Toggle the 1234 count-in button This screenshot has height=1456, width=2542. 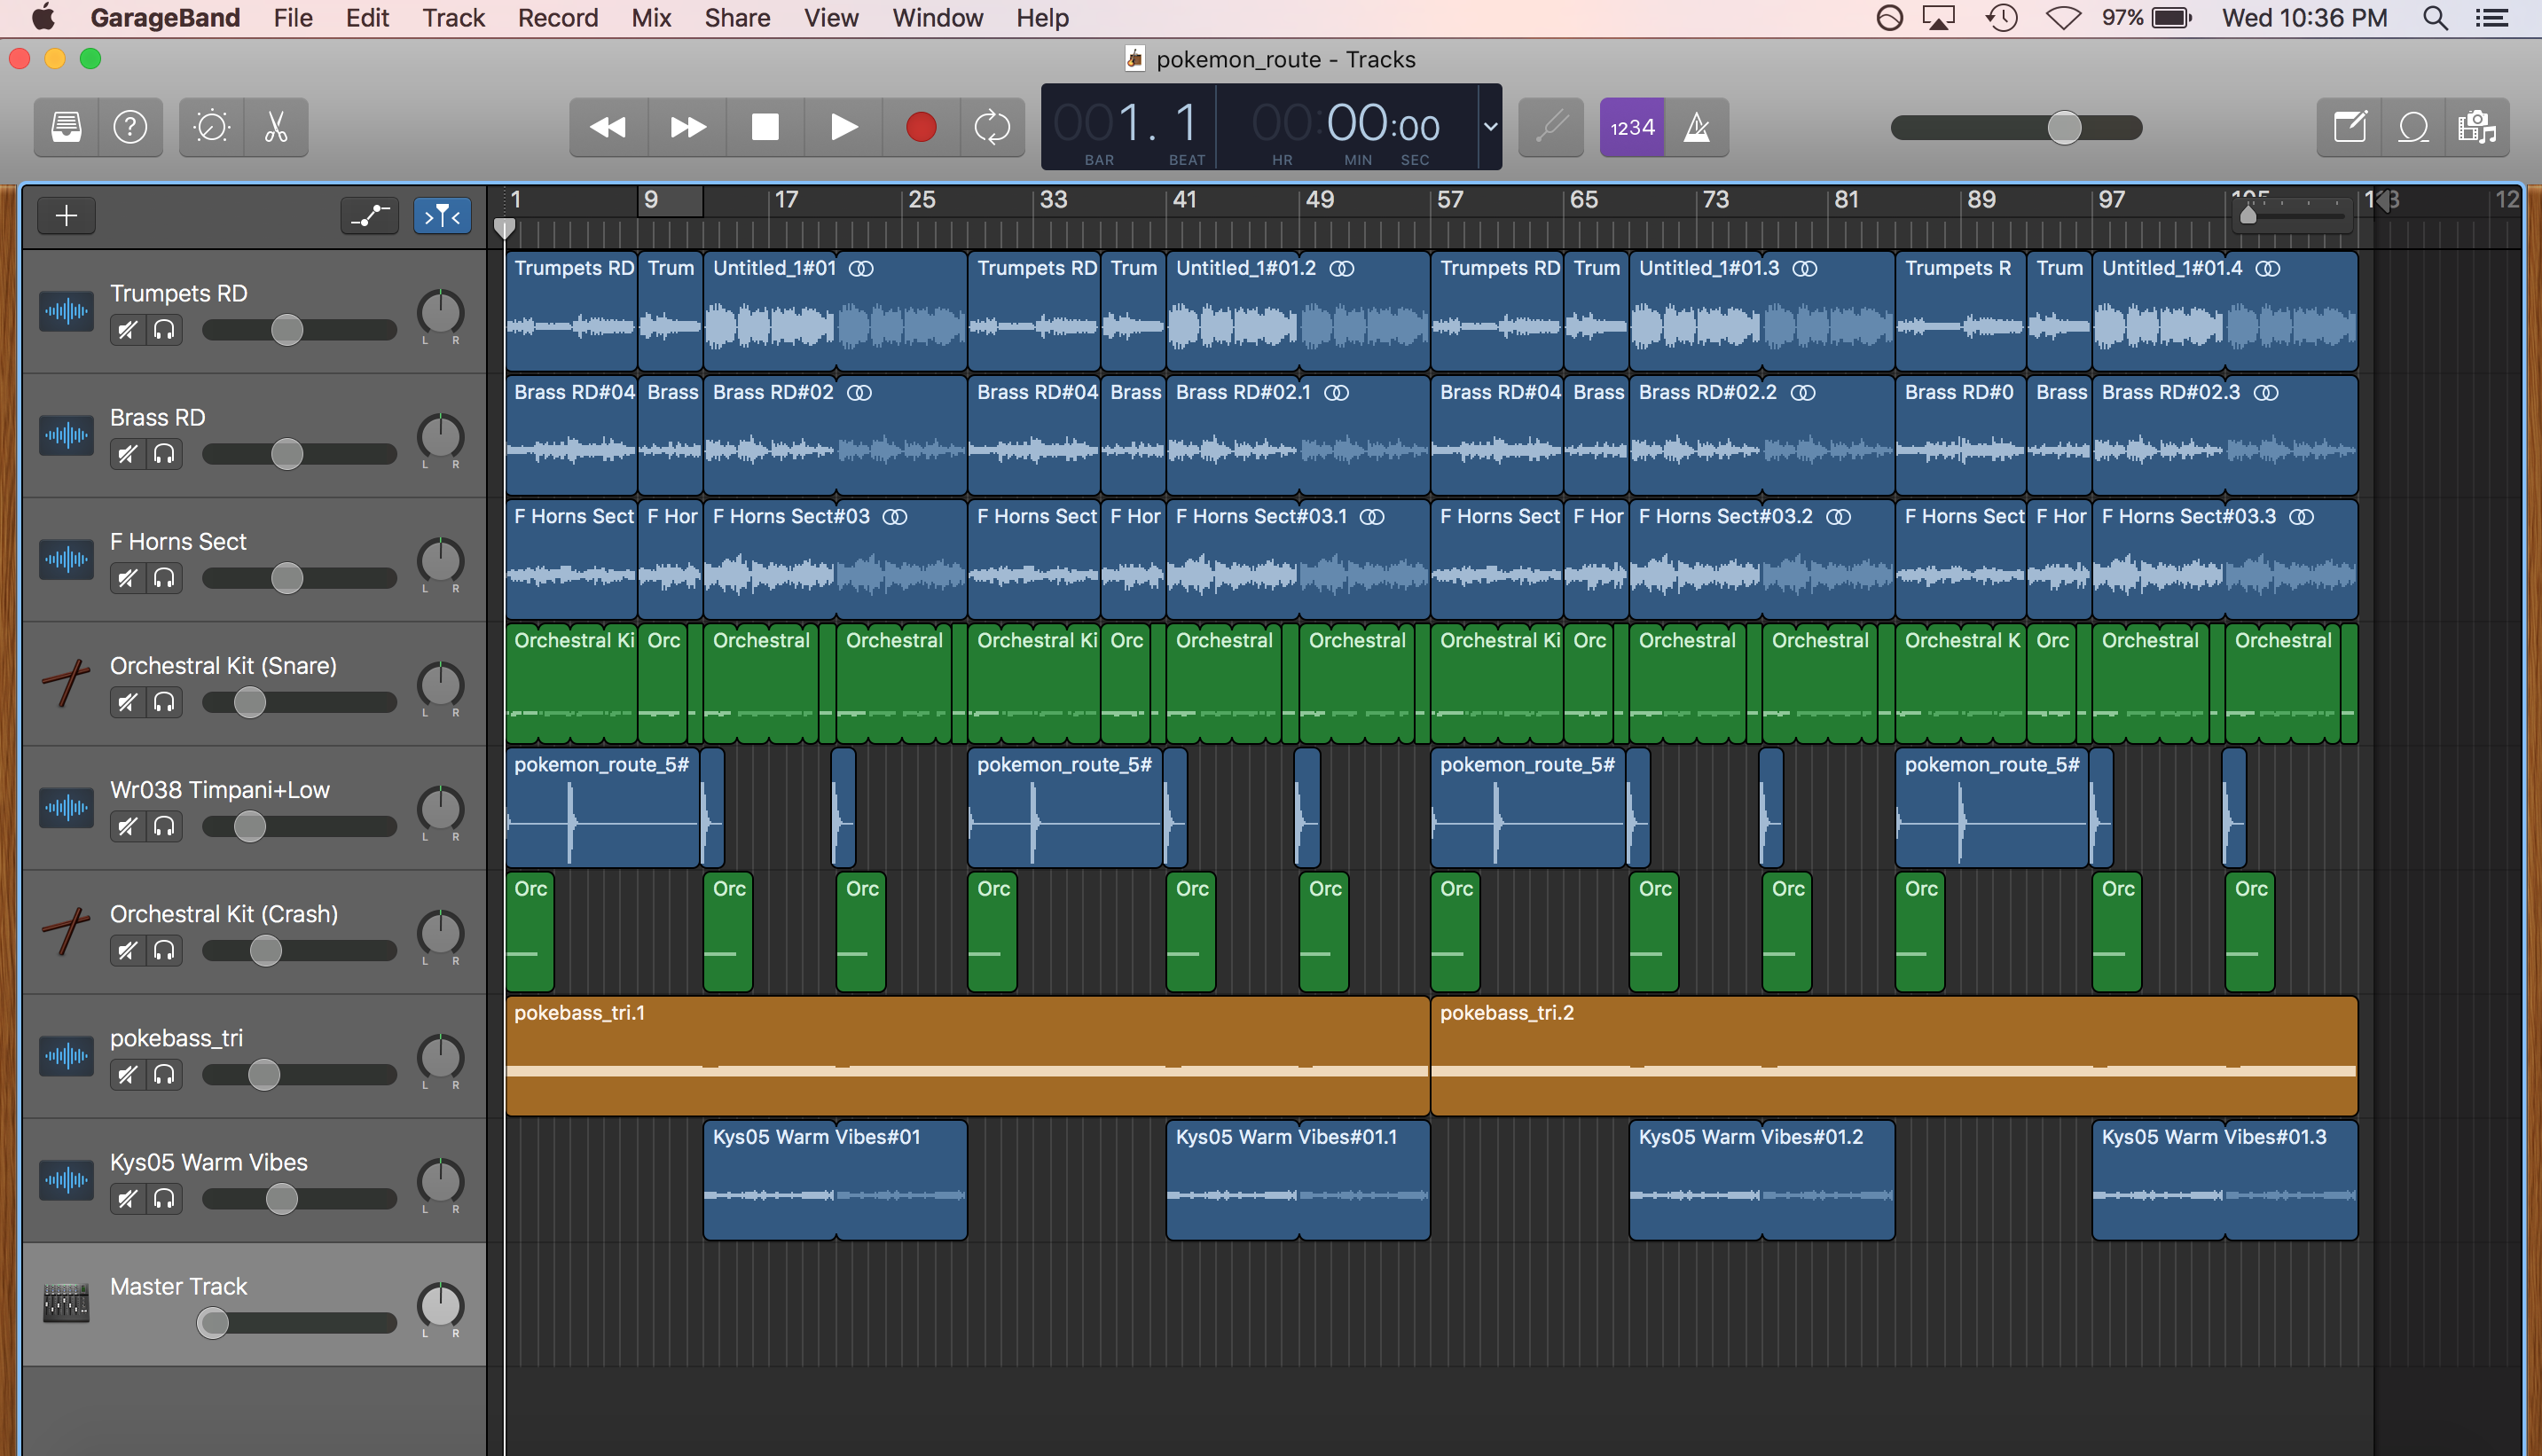1632,127
